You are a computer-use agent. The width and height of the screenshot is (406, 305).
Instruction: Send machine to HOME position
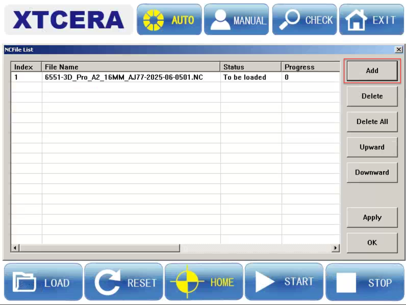coord(204,282)
